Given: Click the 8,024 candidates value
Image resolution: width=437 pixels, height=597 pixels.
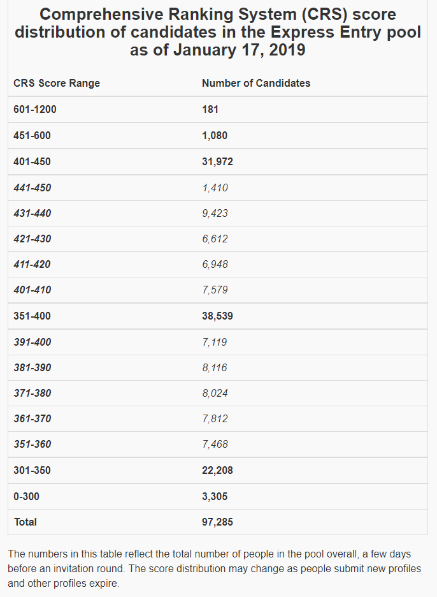Looking at the screenshot, I should point(215,394).
